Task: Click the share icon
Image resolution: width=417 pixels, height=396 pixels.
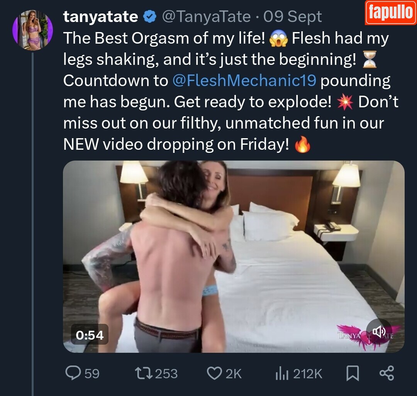Action: click(386, 373)
